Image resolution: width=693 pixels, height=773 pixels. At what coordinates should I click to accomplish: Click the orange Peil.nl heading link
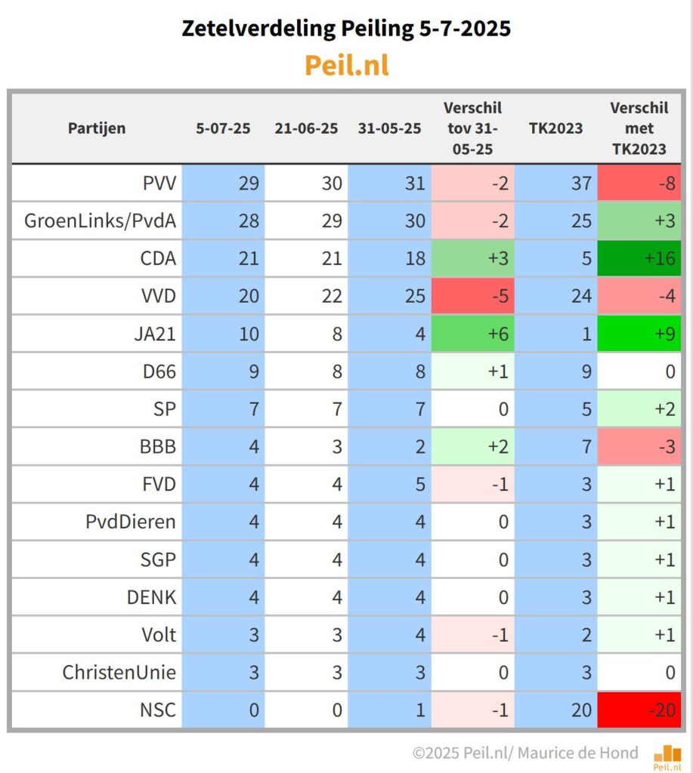[347, 66]
